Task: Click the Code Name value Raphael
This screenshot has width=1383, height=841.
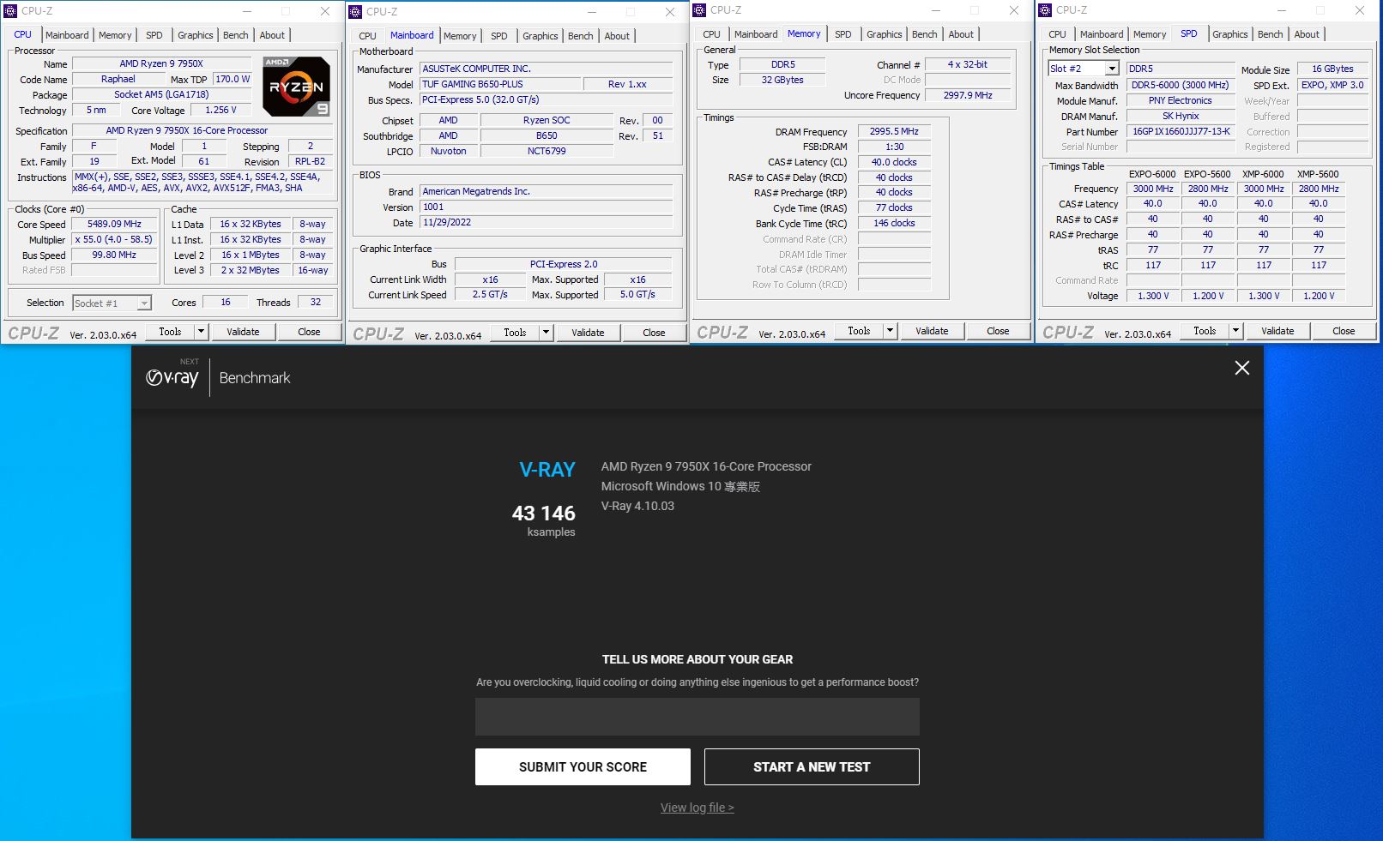Action: click(118, 79)
